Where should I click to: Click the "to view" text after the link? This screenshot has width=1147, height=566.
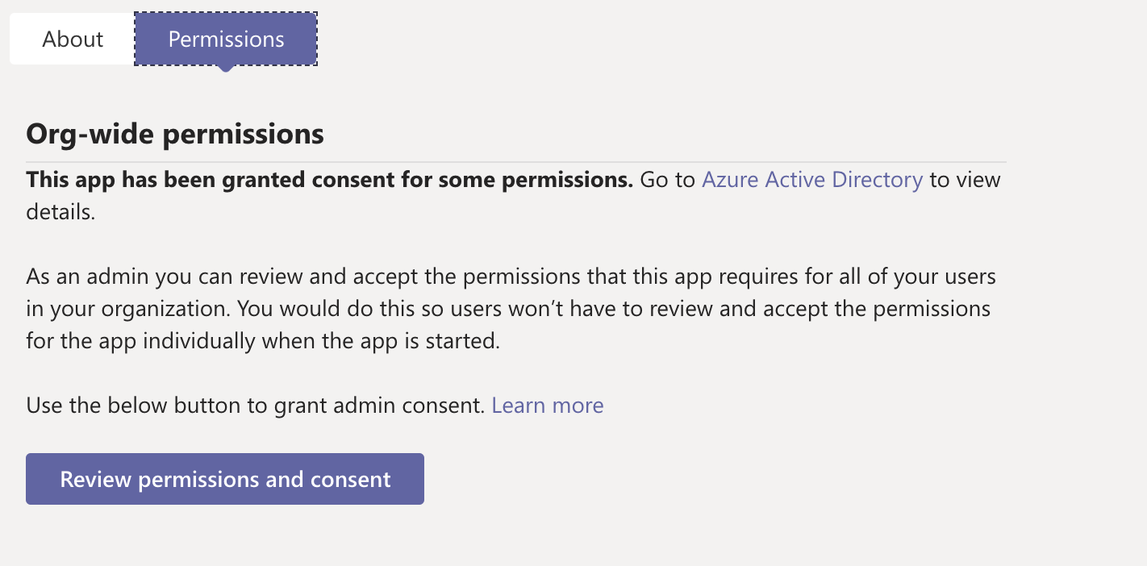(x=965, y=179)
